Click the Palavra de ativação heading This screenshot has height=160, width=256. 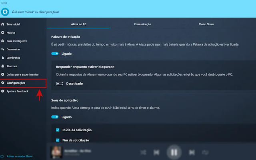click(66, 37)
